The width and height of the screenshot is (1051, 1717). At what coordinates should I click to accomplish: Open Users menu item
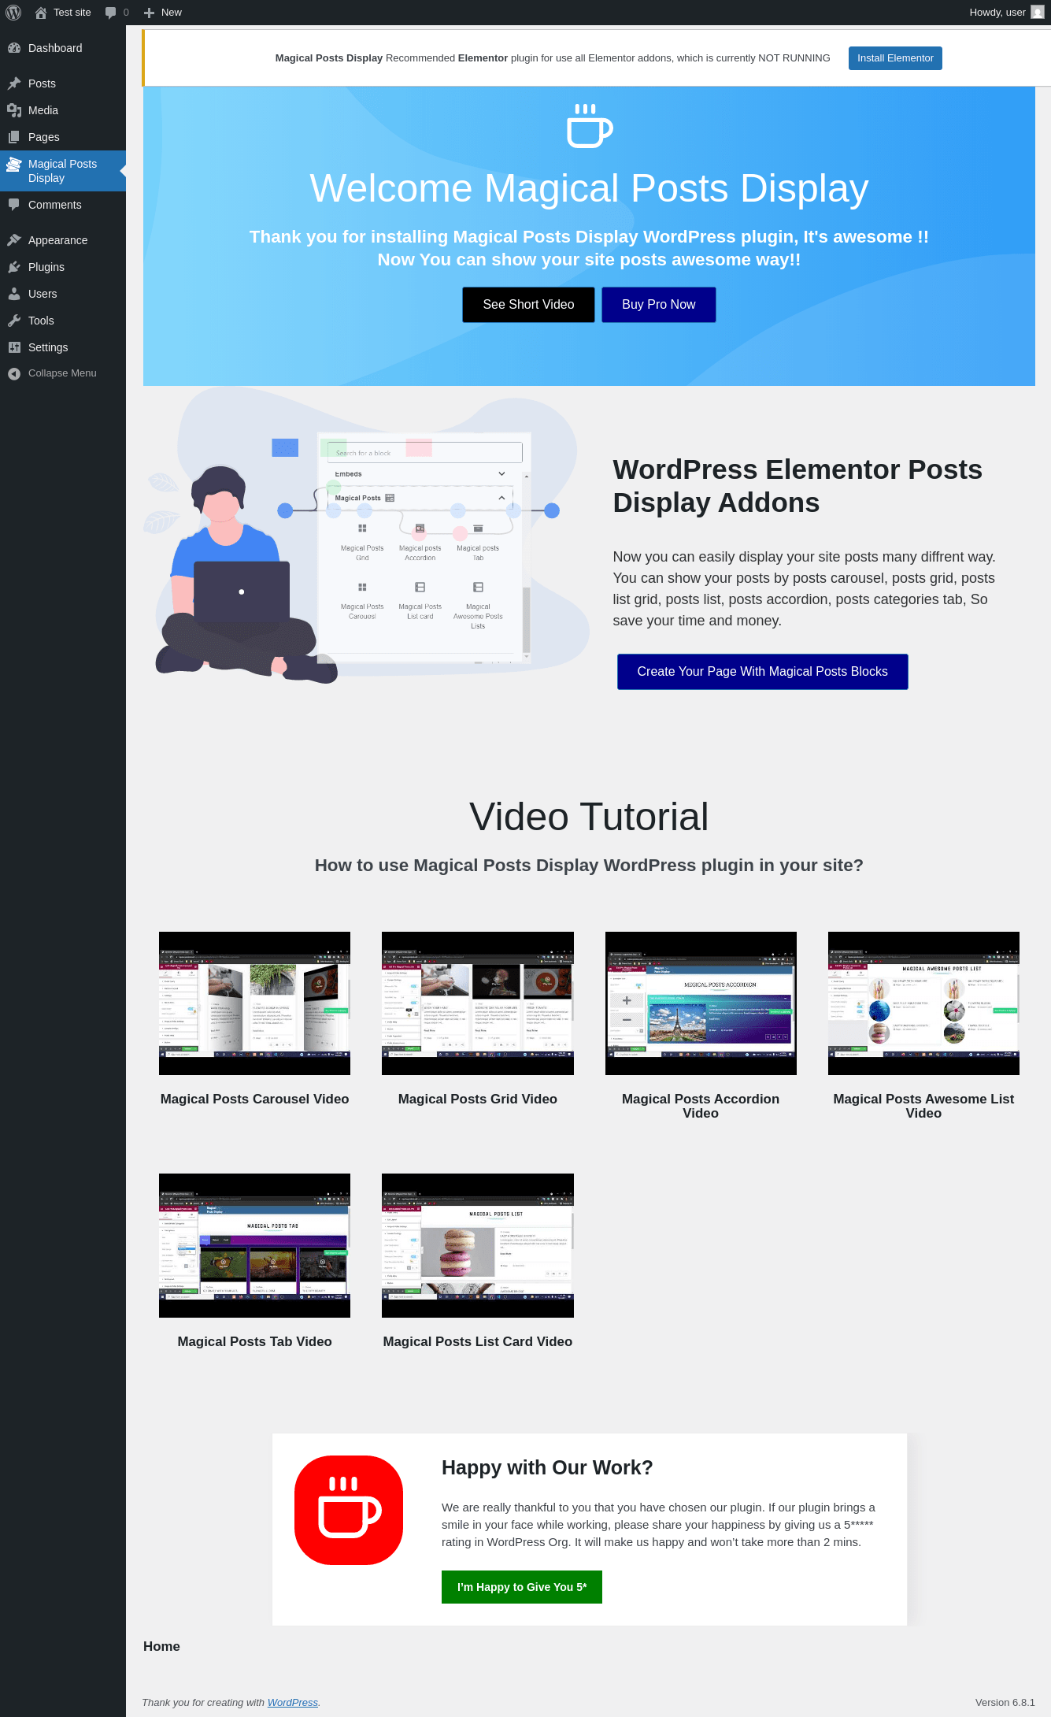[63, 294]
